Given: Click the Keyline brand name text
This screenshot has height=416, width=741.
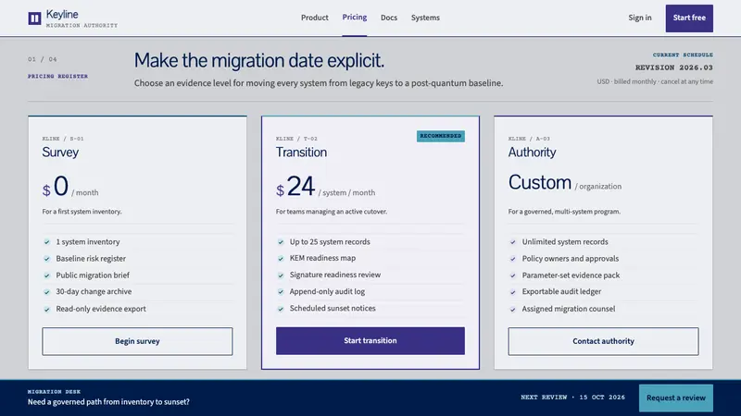Looking at the screenshot, I should coord(62,14).
